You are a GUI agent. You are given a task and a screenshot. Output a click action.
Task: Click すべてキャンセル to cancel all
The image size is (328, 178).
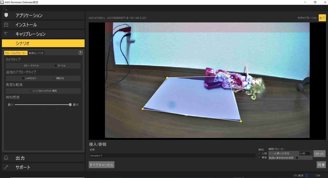pyautogui.click(x=102, y=165)
